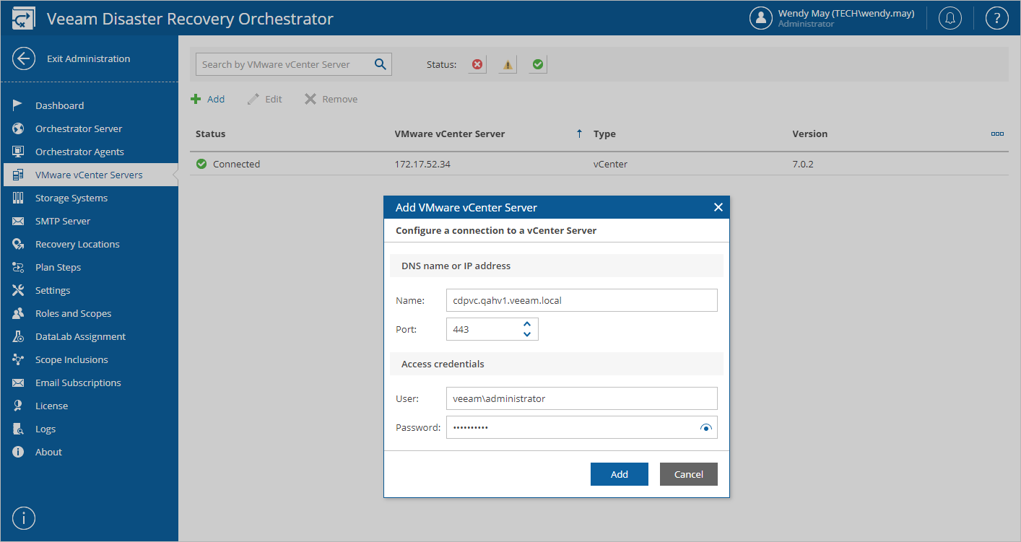Toggle the warning status filter (yellow triangle)
1021x542 pixels.
pos(508,64)
